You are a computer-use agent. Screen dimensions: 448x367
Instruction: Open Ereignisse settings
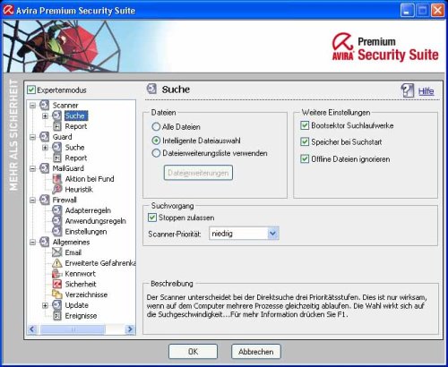[x=81, y=316]
